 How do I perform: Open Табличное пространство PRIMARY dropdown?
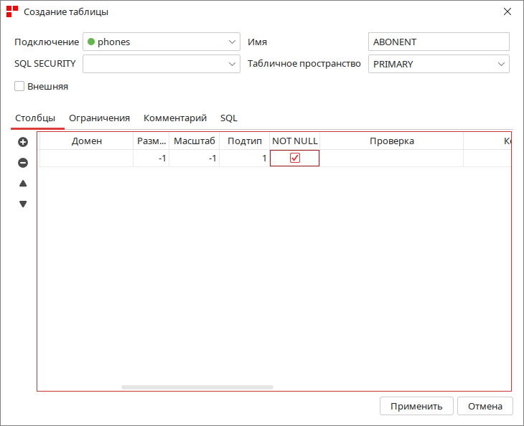coord(439,64)
